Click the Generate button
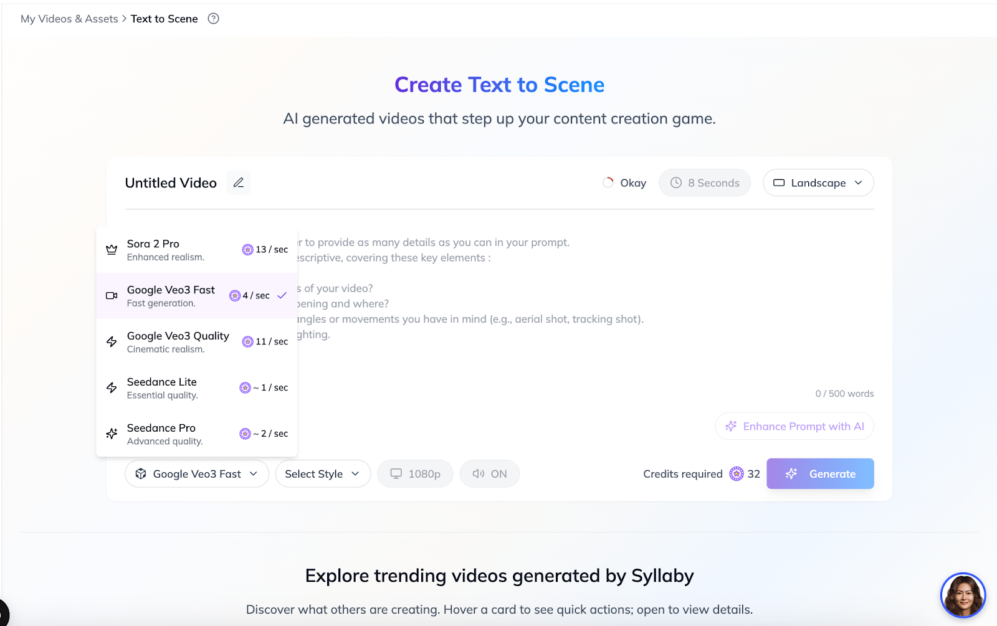 click(820, 474)
